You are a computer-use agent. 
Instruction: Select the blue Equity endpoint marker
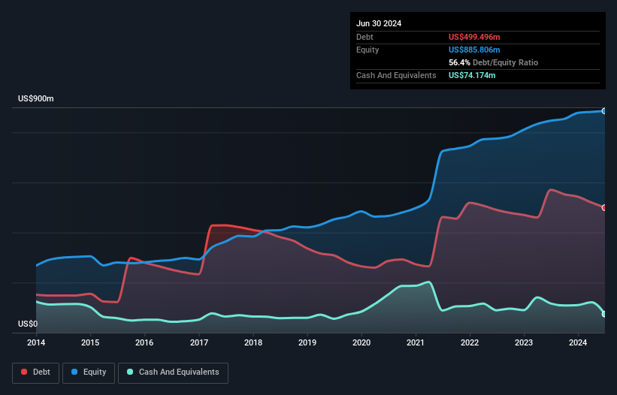pos(604,111)
